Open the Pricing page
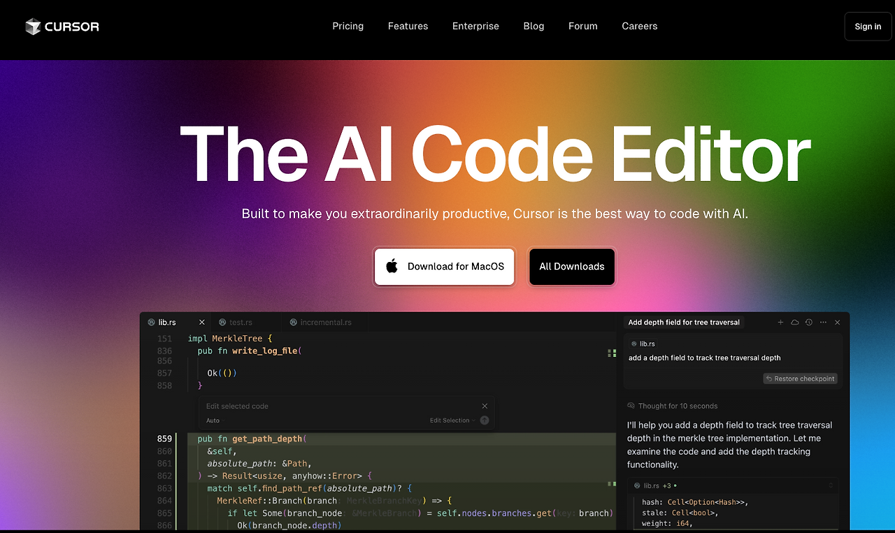Screen dimensions: 895x533 (x=348, y=27)
